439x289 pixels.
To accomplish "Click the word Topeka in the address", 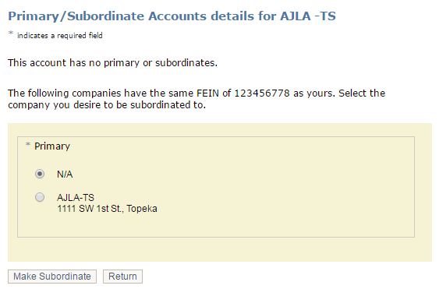I will (142, 209).
